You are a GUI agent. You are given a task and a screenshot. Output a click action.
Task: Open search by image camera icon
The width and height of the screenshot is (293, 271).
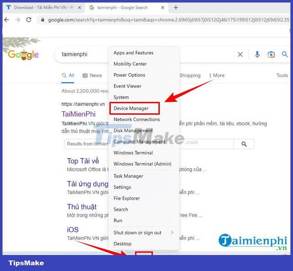271,54
